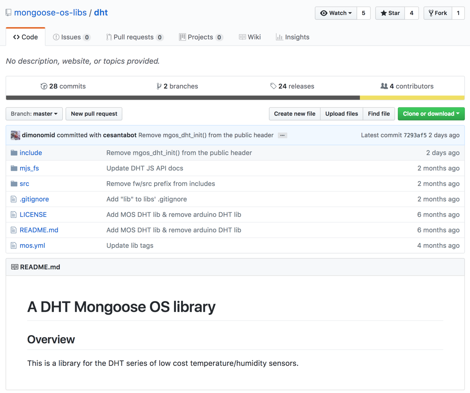Click the LICENSE file icon
The image size is (470, 393).
(x=14, y=215)
